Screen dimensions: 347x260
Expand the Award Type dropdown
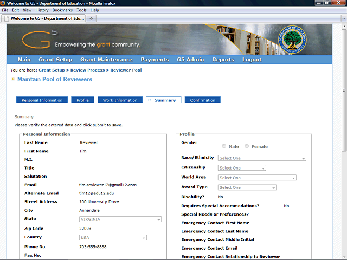click(247, 187)
